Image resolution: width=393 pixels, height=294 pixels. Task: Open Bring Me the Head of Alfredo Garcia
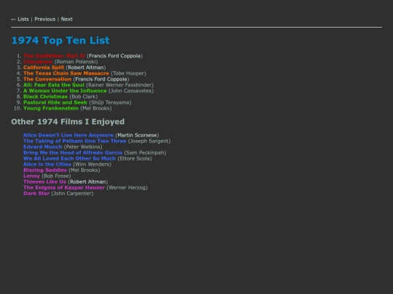pos(73,152)
